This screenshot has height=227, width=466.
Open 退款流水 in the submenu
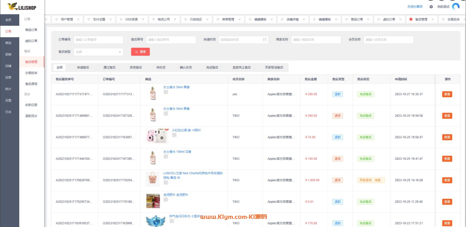tap(31, 116)
